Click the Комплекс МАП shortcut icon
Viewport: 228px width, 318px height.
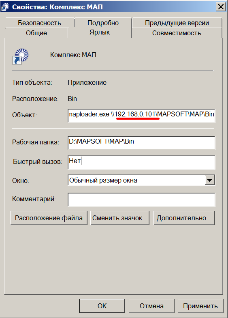[x=21, y=57]
